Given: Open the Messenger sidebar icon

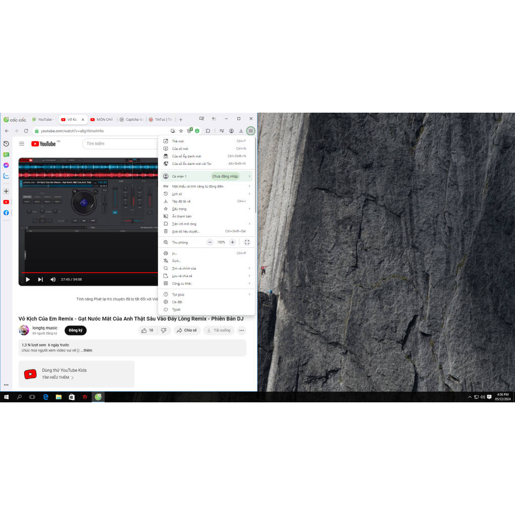Looking at the screenshot, I should (6, 165).
